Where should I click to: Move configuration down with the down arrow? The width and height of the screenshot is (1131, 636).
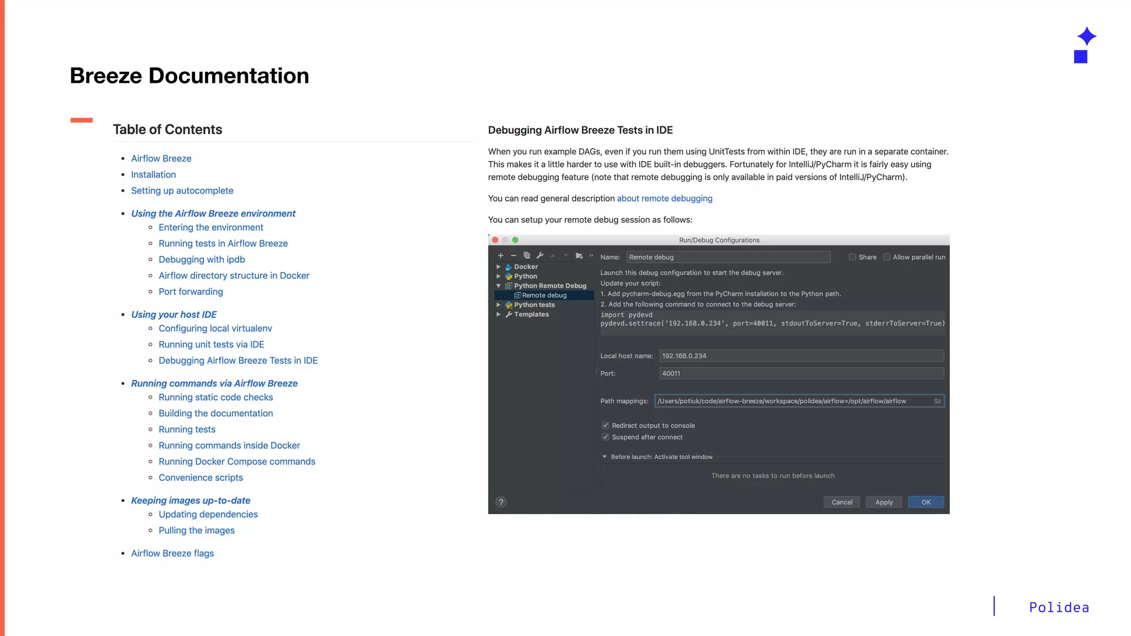[565, 256]
